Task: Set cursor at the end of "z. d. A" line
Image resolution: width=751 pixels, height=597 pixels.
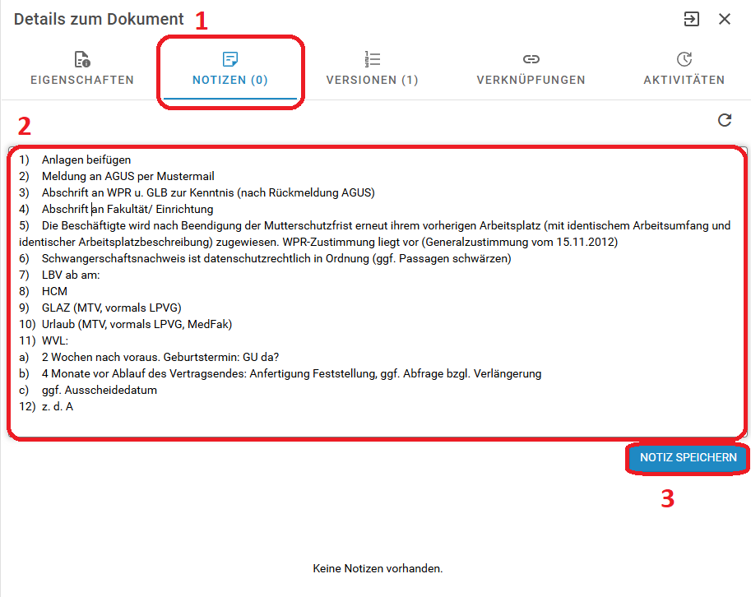Action: click(74, 406)
